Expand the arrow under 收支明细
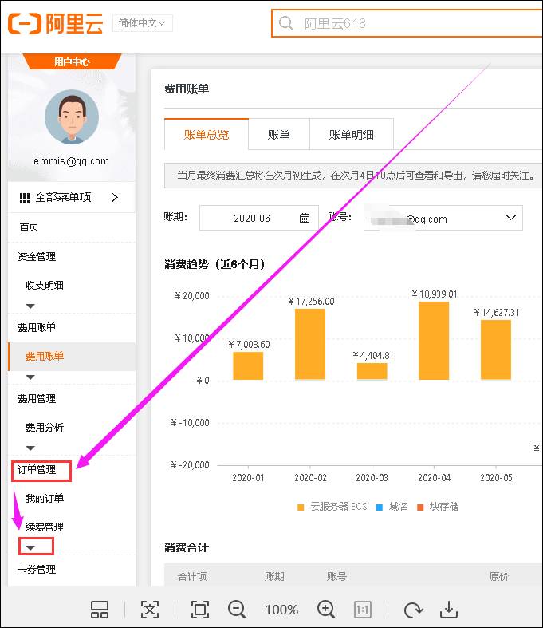Image resolution: width=543 pixels, height=628 pixels. pos(30,306)
